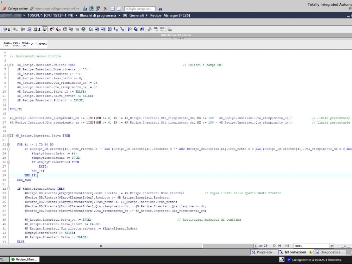Insert FOR TO DO loop template

pyautogui.click(x=16, y=44)
